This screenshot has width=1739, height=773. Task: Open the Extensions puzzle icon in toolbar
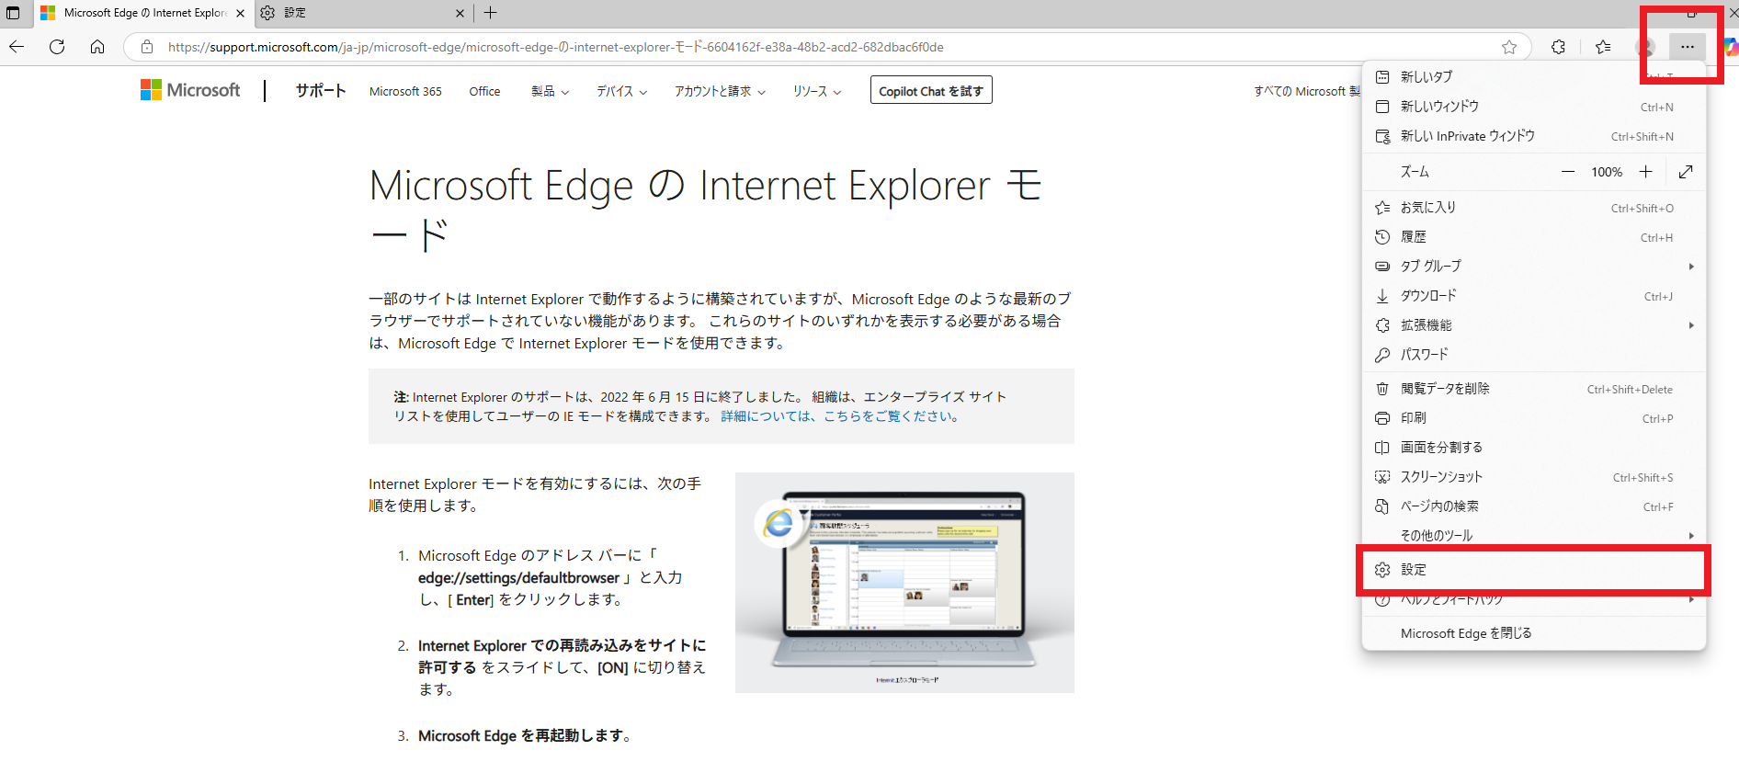(x=1558, y=47)
